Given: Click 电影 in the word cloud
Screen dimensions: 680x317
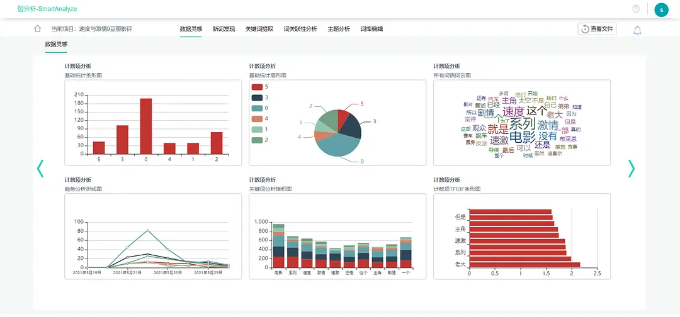Looking at the screenshot, I should (523, 137).
